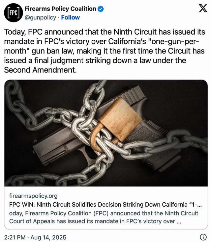
Task: Open the chained pistol preview image
Action: point(106,133)
